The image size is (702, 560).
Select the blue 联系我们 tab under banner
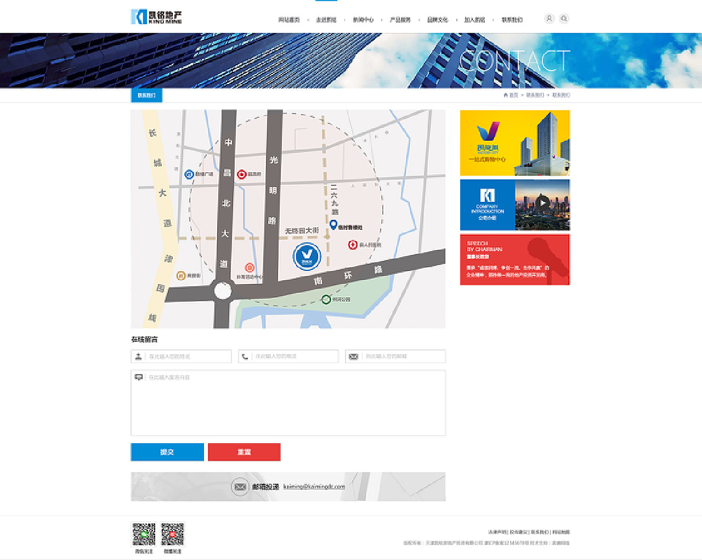coord(146,95)
